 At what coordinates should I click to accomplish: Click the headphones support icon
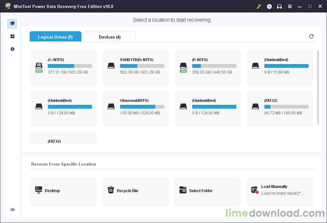279,6
